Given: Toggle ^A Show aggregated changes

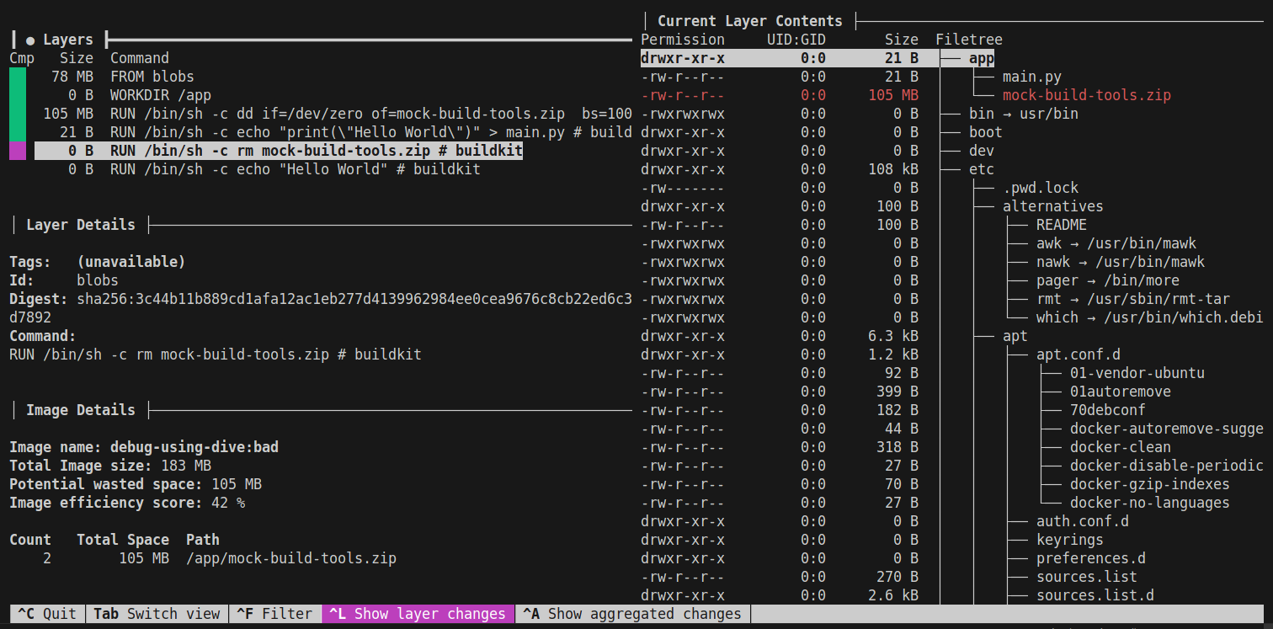Looking at the screenshot, I should coord(632,614).
